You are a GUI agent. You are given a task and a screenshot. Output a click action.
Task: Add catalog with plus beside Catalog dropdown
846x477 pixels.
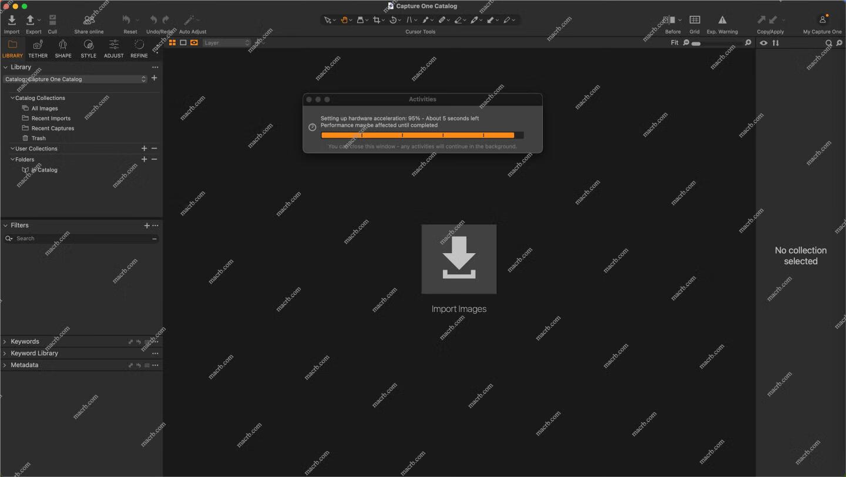coord(154,78)
